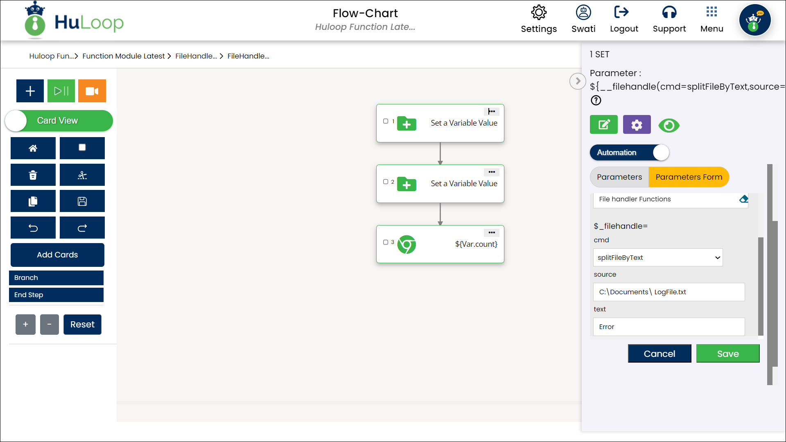Viewport: 786px width, 442px height.
Task: Click the green Save button
Action: tap(728, 354)
